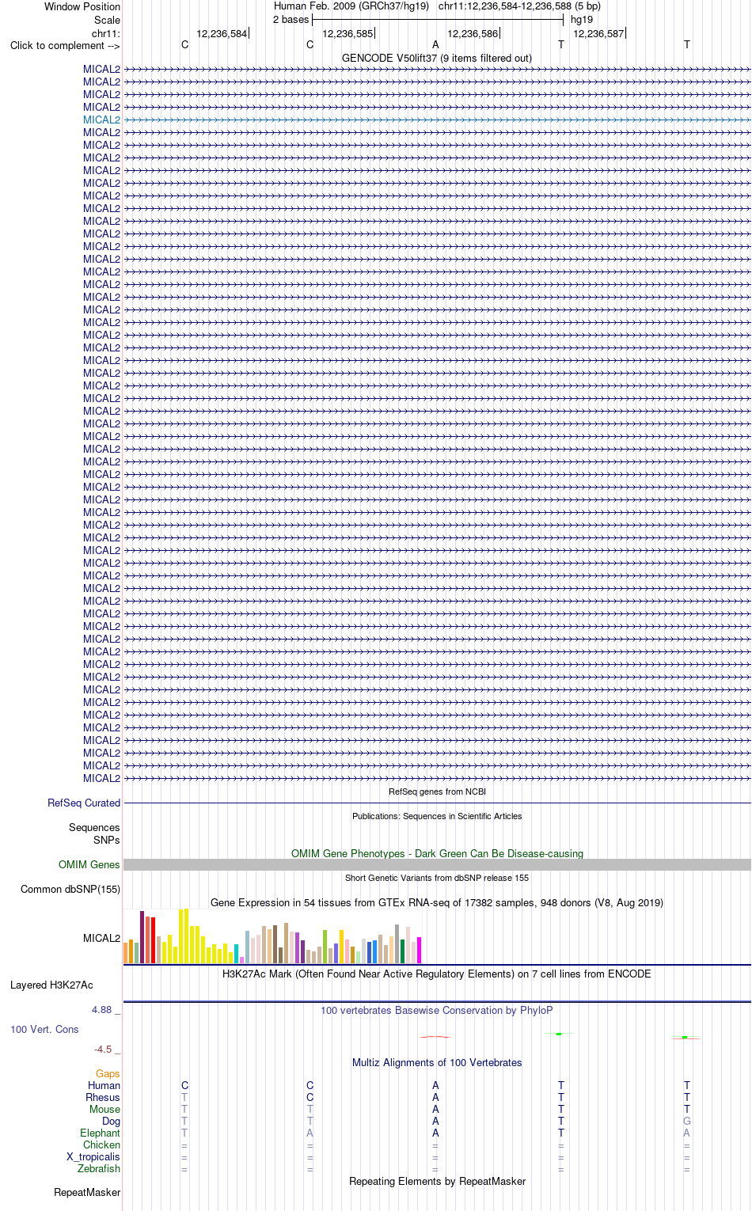Click the 'Rhesus' alignment row label
The width and height of the screenshot is (752, 1211).
click(x=103, y=1098)
